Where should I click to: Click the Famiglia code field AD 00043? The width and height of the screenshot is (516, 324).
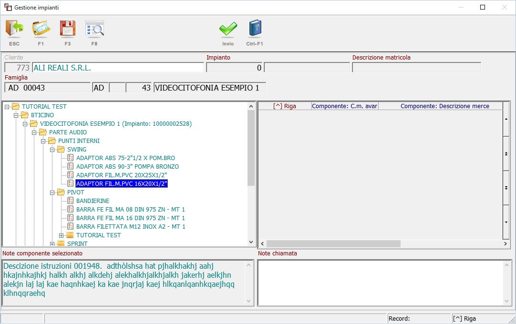click(47, 88)
